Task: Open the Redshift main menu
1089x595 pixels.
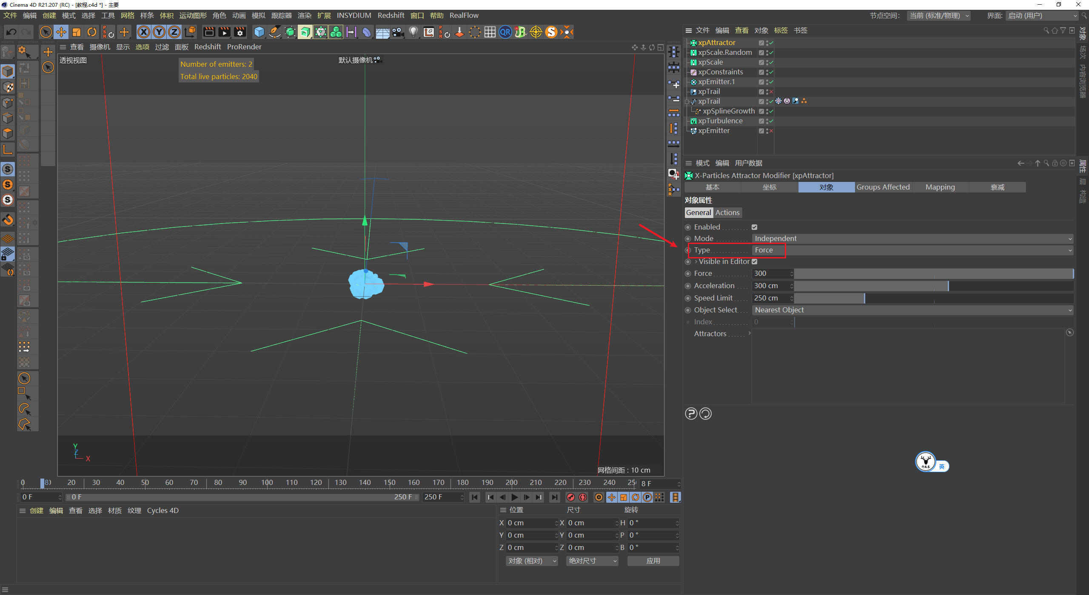Action: click(x=391, y=15)
